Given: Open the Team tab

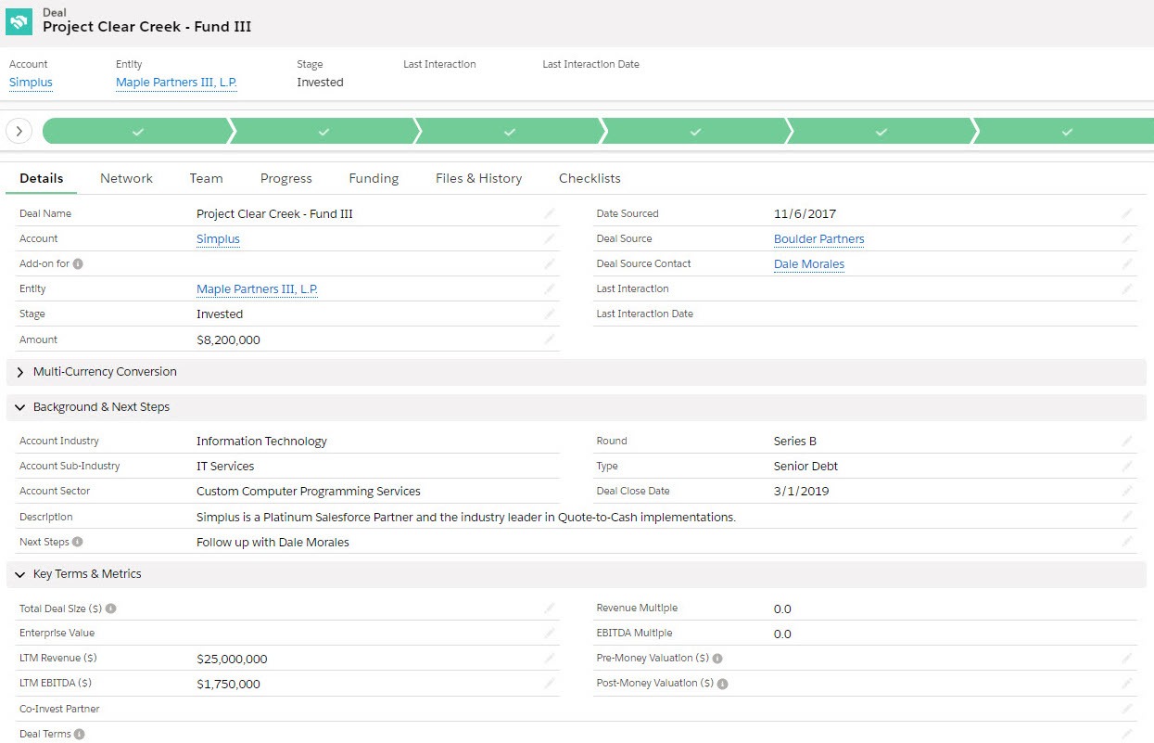Looking at the screenshot, I should click(206, 178).
